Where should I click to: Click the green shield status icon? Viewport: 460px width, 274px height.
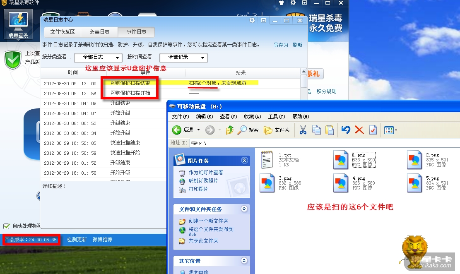pos(13,60)
